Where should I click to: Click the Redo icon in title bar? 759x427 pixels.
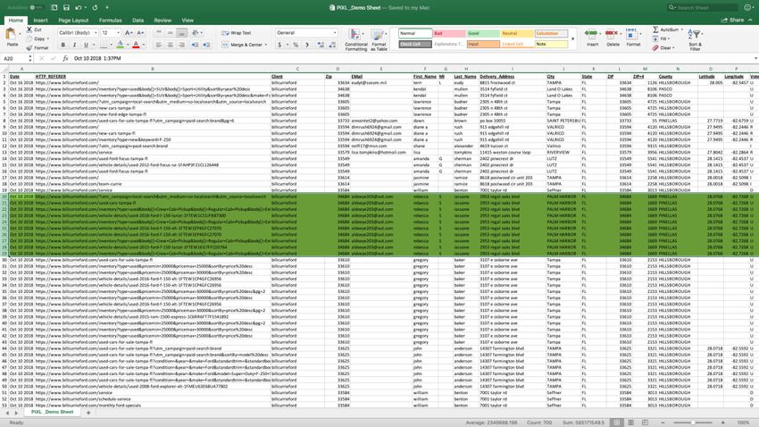click(x=95, y=8)
